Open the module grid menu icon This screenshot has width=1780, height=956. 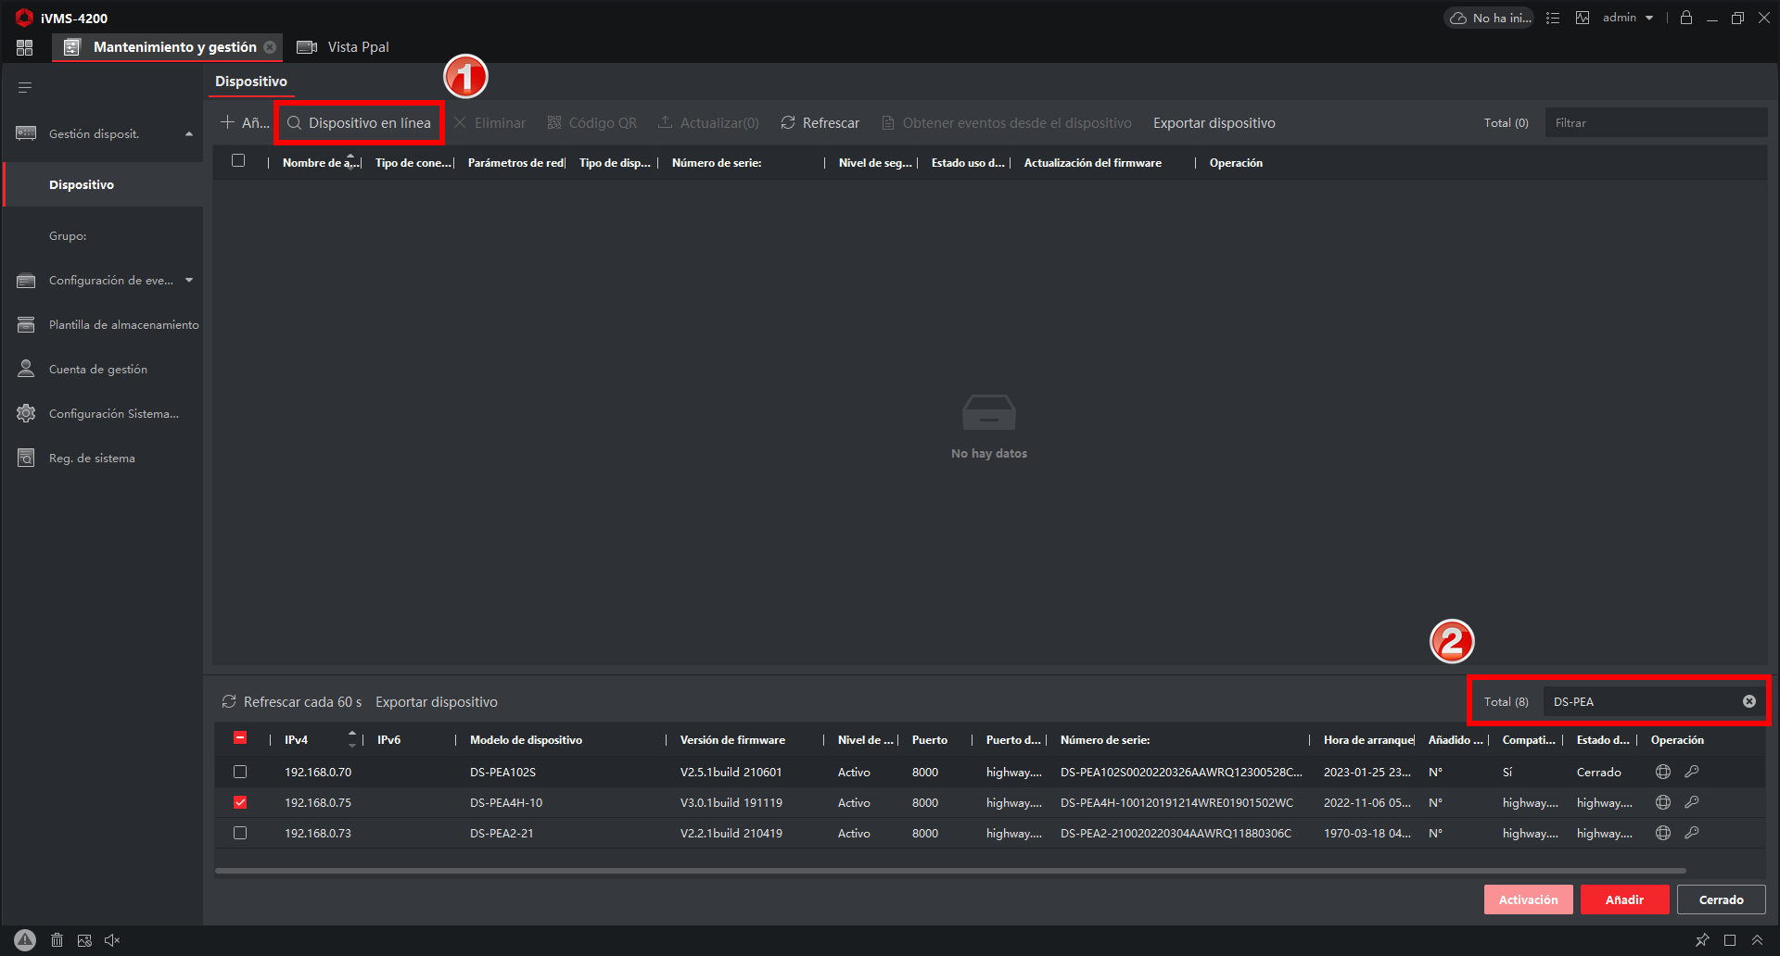point(24,47)
